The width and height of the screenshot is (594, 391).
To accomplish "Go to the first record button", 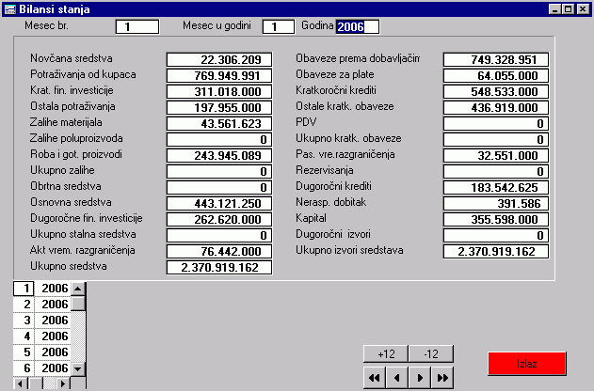I will (375, 378).
